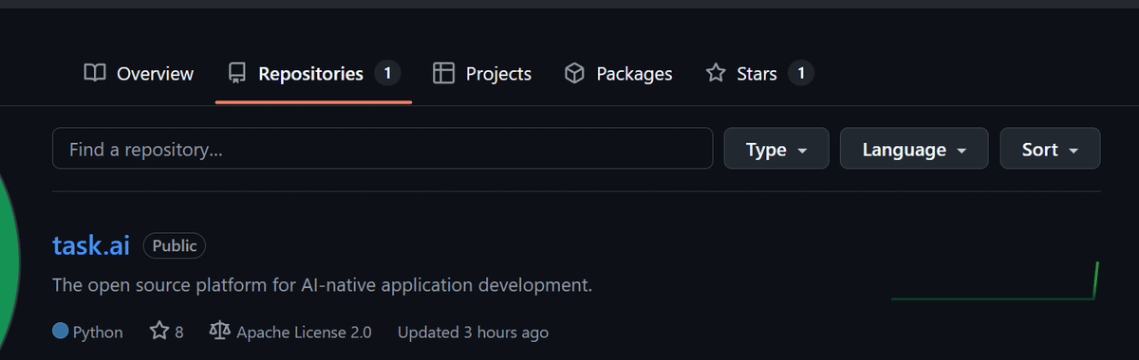Open the Sort dropdown
Screen dimensions: 1139x360
tap(1051, 149)
